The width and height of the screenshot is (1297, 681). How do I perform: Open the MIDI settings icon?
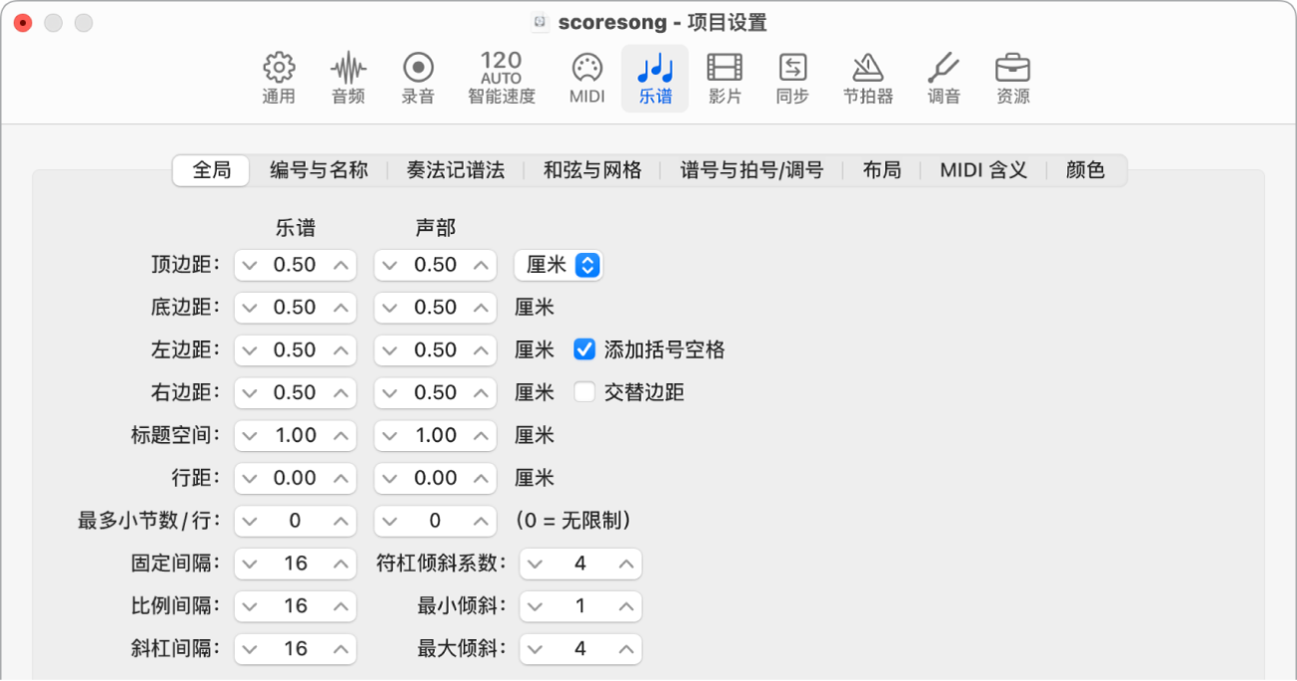pos(585,78)
